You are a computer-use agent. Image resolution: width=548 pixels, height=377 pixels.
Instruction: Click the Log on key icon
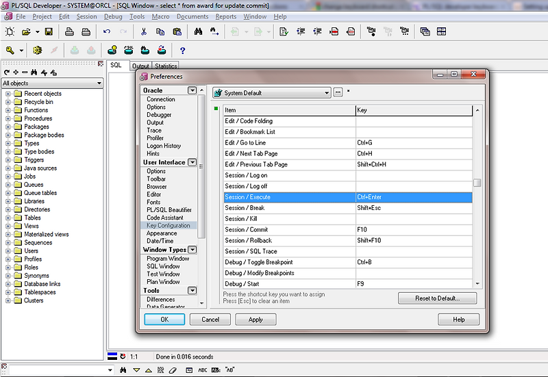tap(10, 50)
